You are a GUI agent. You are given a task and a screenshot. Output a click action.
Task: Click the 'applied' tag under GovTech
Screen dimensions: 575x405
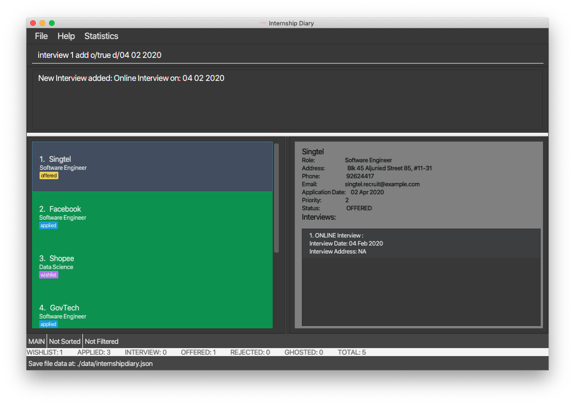pyautogui.click(x=49, y=324)
